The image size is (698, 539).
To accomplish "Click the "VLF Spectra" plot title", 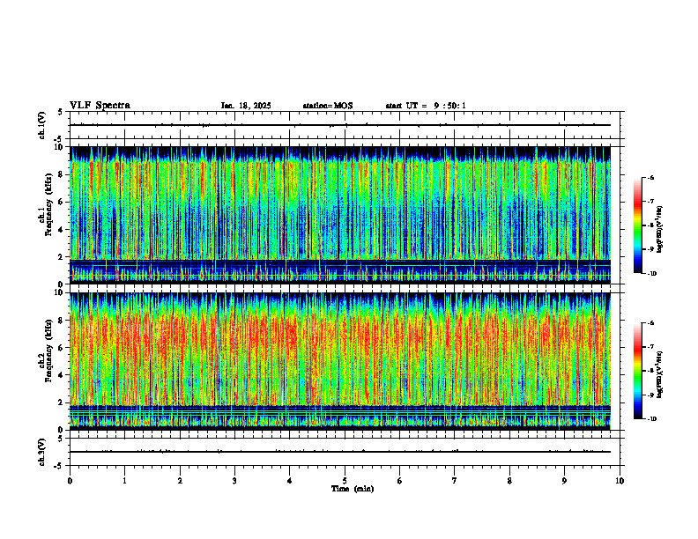I will tap(100, 106).
